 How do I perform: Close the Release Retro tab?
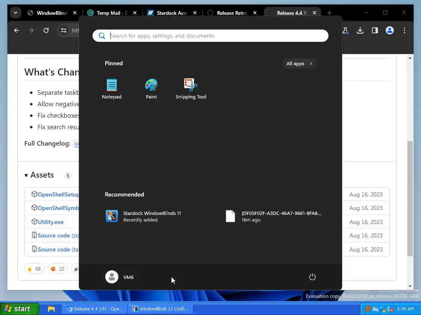(x=255, y=13)
